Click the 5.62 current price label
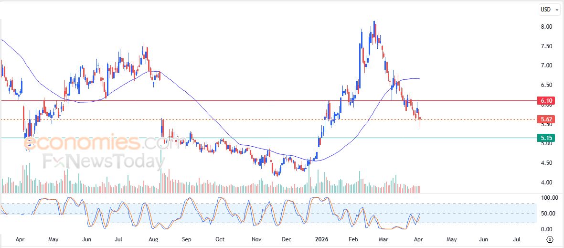This screenshot has width=564, height=248. pyautogui.click(x=545, y=119)
